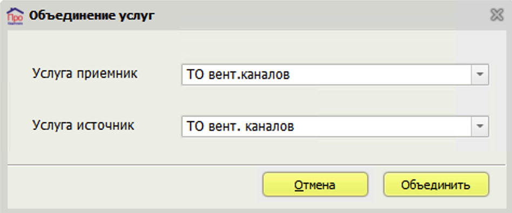Select the ТО вент.каналов receiver combo field

click(335, 75)
